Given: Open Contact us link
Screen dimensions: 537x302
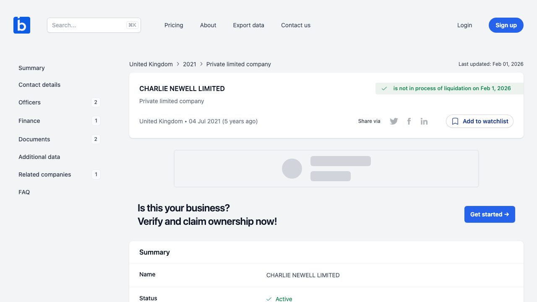Looking at the screenshot, I should [x=296, y=25].
